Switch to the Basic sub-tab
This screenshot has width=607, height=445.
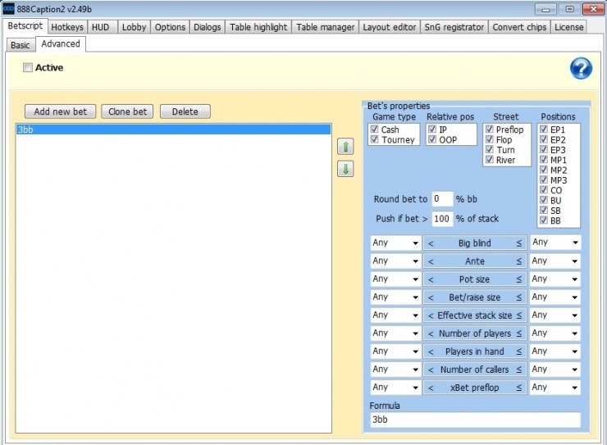(21, 45)
